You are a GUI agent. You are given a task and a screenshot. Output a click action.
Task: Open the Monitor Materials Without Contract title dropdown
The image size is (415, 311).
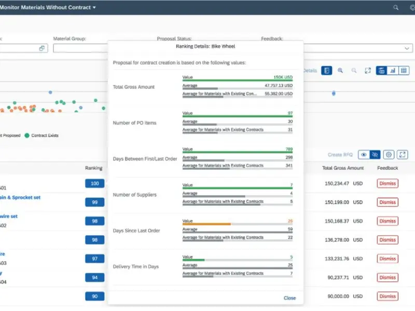(x=94, y=8)
